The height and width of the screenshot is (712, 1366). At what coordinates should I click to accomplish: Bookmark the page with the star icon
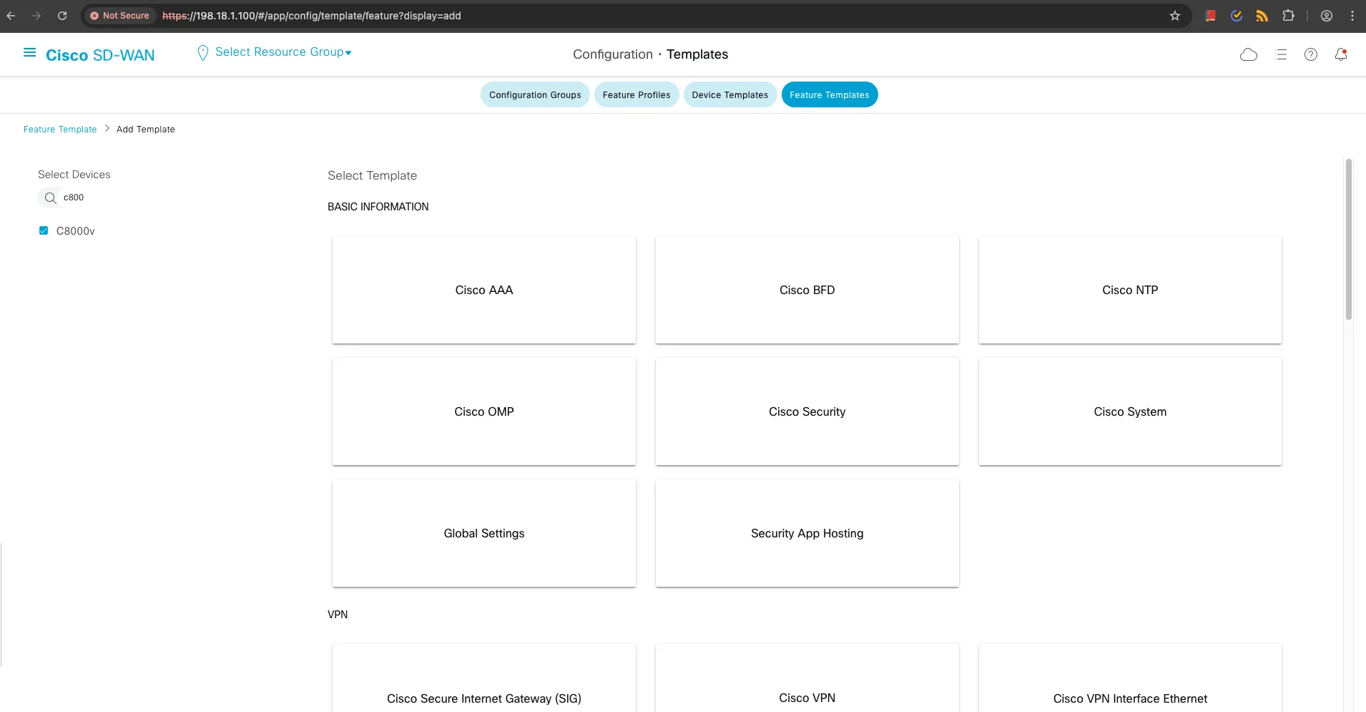coord(1175,15)
